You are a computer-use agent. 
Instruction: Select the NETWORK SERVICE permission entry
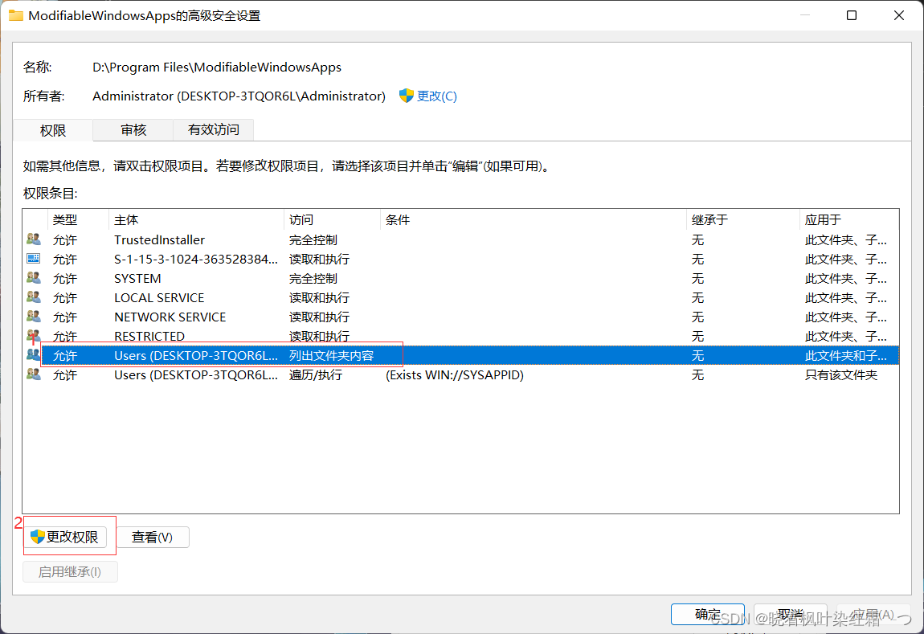tap(170, 317)
